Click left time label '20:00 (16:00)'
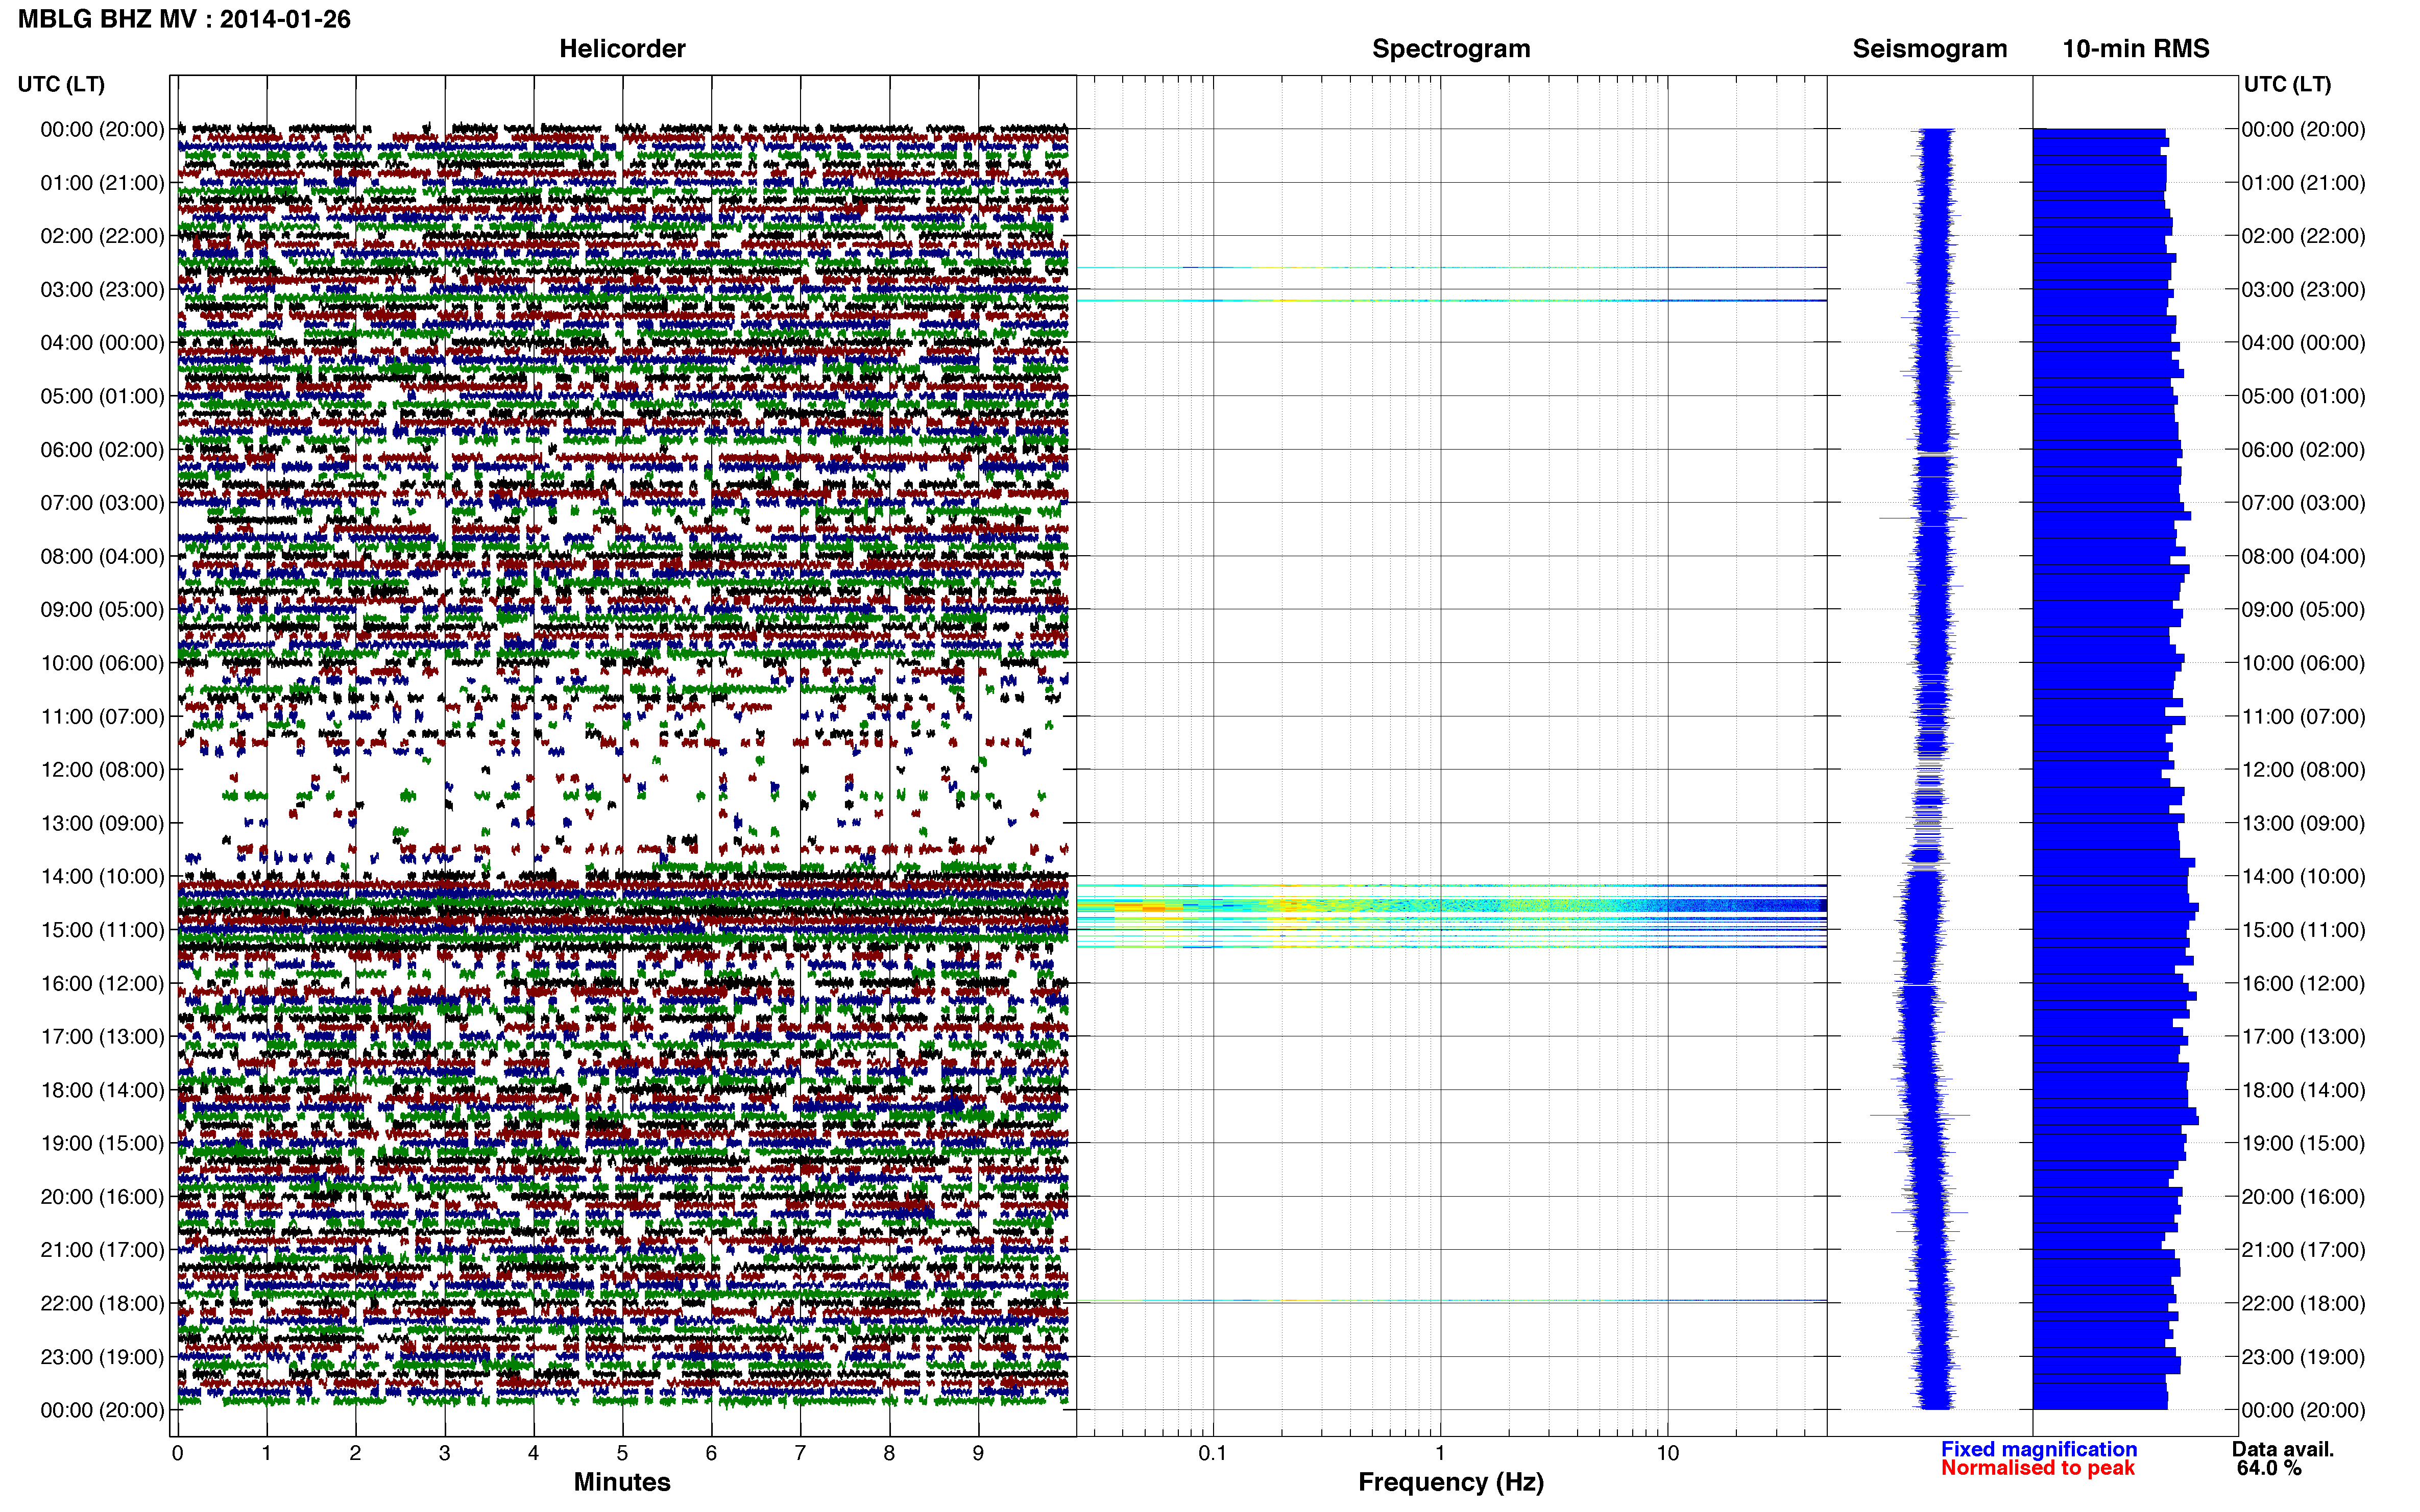This screenshot has height=1512, width=2420. 102,1196
